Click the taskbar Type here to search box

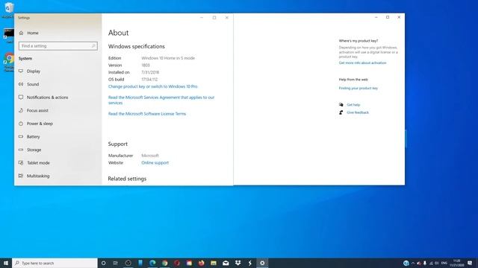click(55, 263)
